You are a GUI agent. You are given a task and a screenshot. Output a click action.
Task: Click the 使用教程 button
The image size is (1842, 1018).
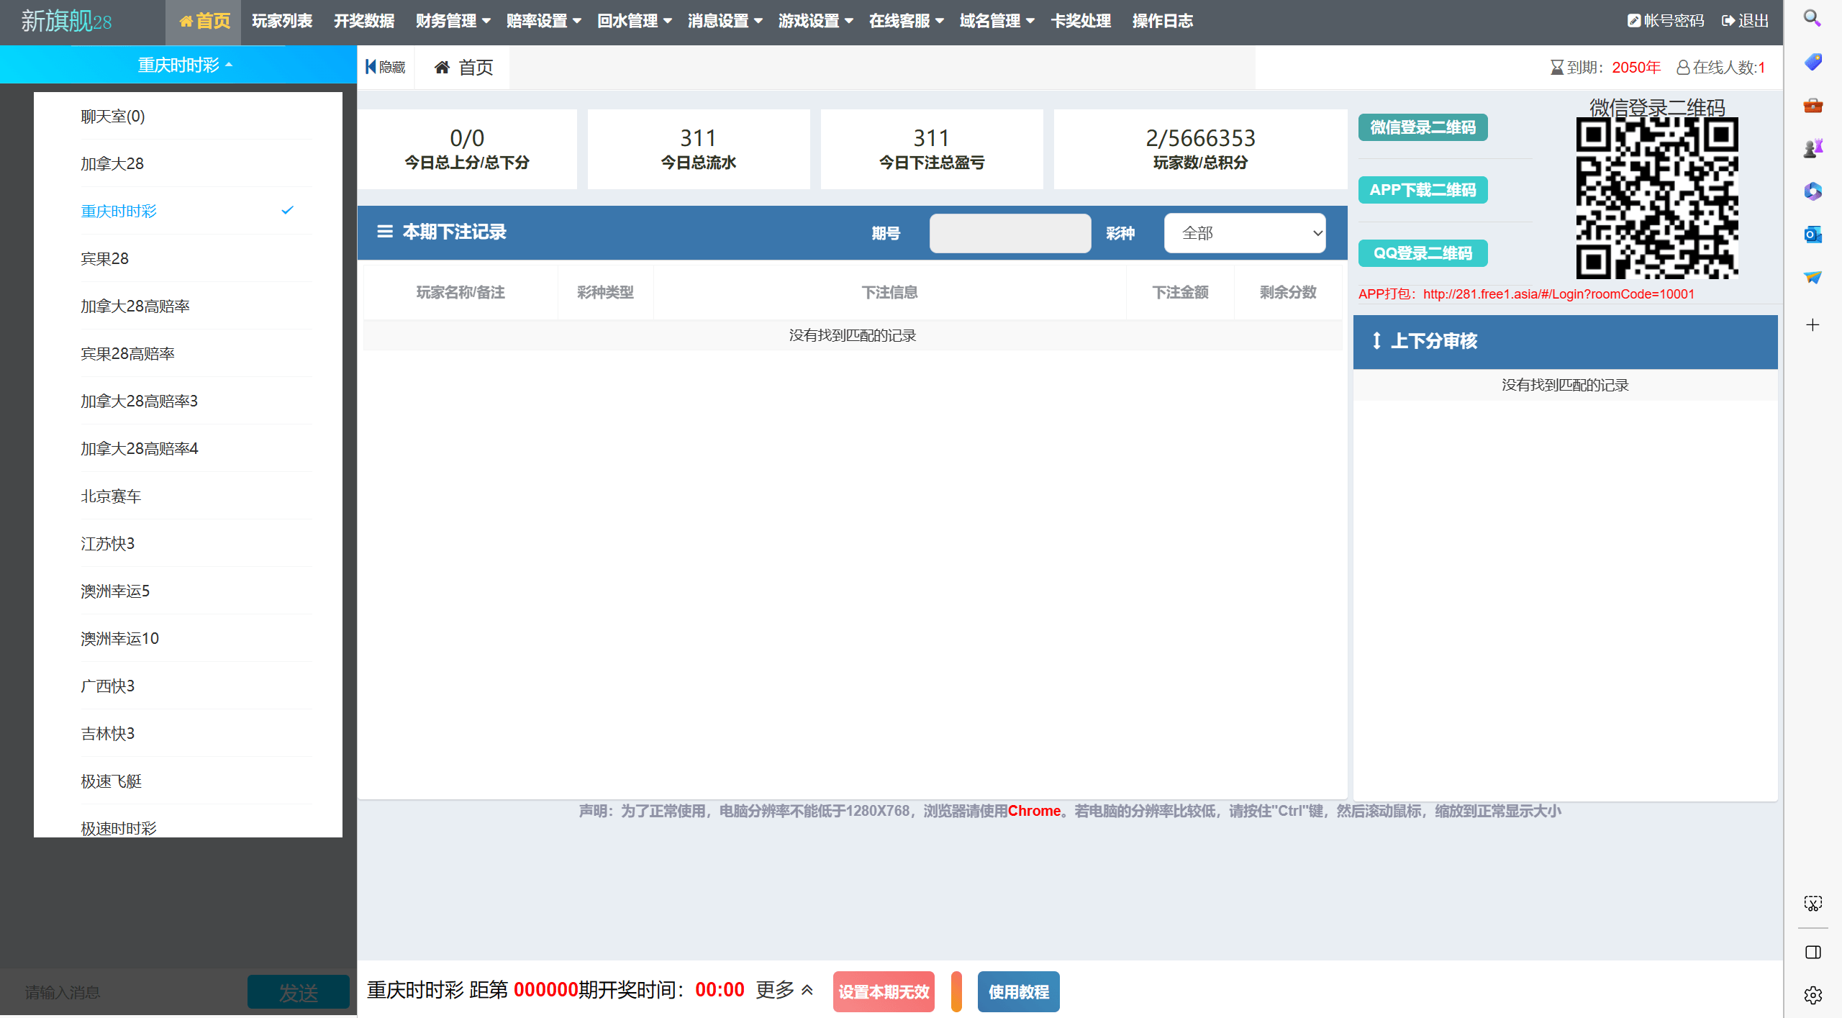click(1018, 991)
